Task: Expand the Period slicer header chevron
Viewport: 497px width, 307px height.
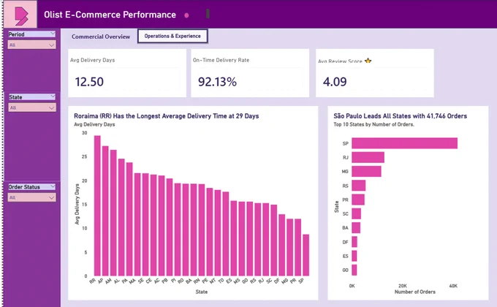Action: tap(53, 34)
